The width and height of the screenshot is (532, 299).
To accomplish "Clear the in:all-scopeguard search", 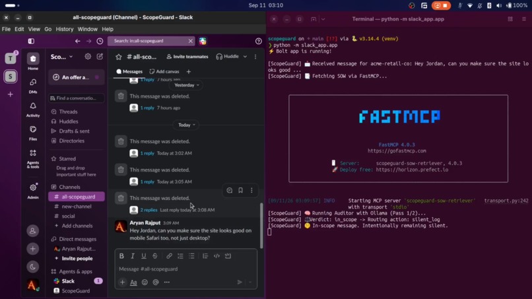I will pos(190,41).
